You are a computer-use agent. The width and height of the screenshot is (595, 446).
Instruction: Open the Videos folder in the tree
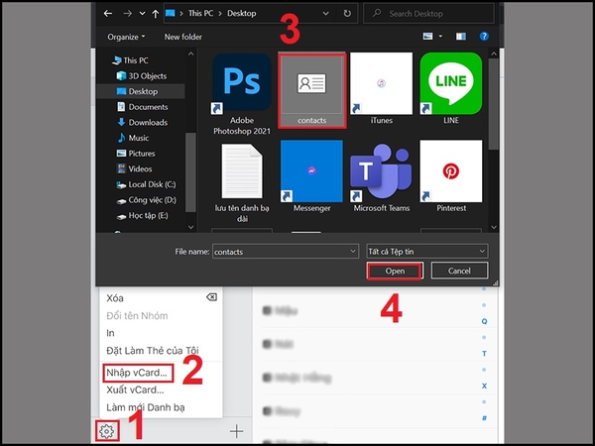pyautogui.click(x=134, y=168)
